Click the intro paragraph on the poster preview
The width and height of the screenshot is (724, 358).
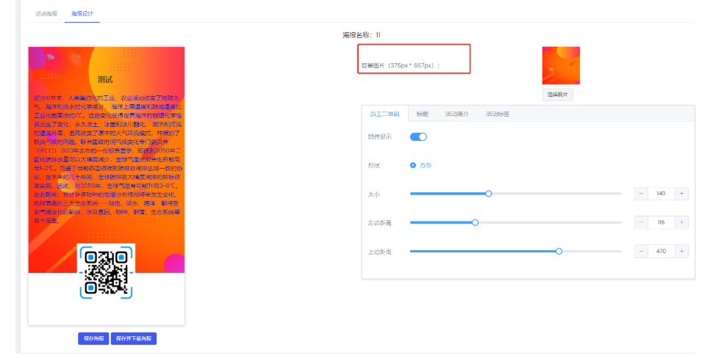point(107,159)
